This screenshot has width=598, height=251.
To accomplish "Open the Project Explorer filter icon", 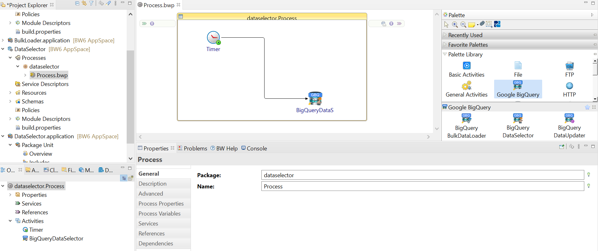I will click(91, 3).
